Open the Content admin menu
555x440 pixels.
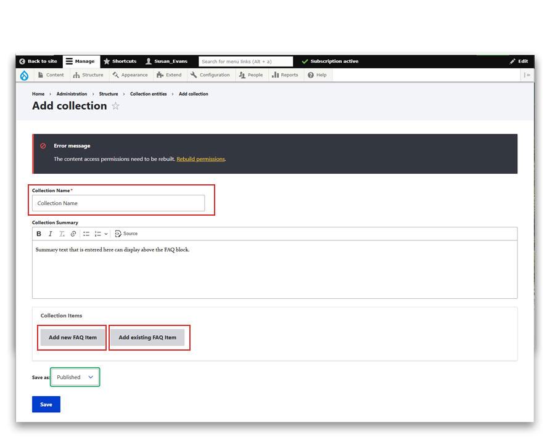(51, 75)
